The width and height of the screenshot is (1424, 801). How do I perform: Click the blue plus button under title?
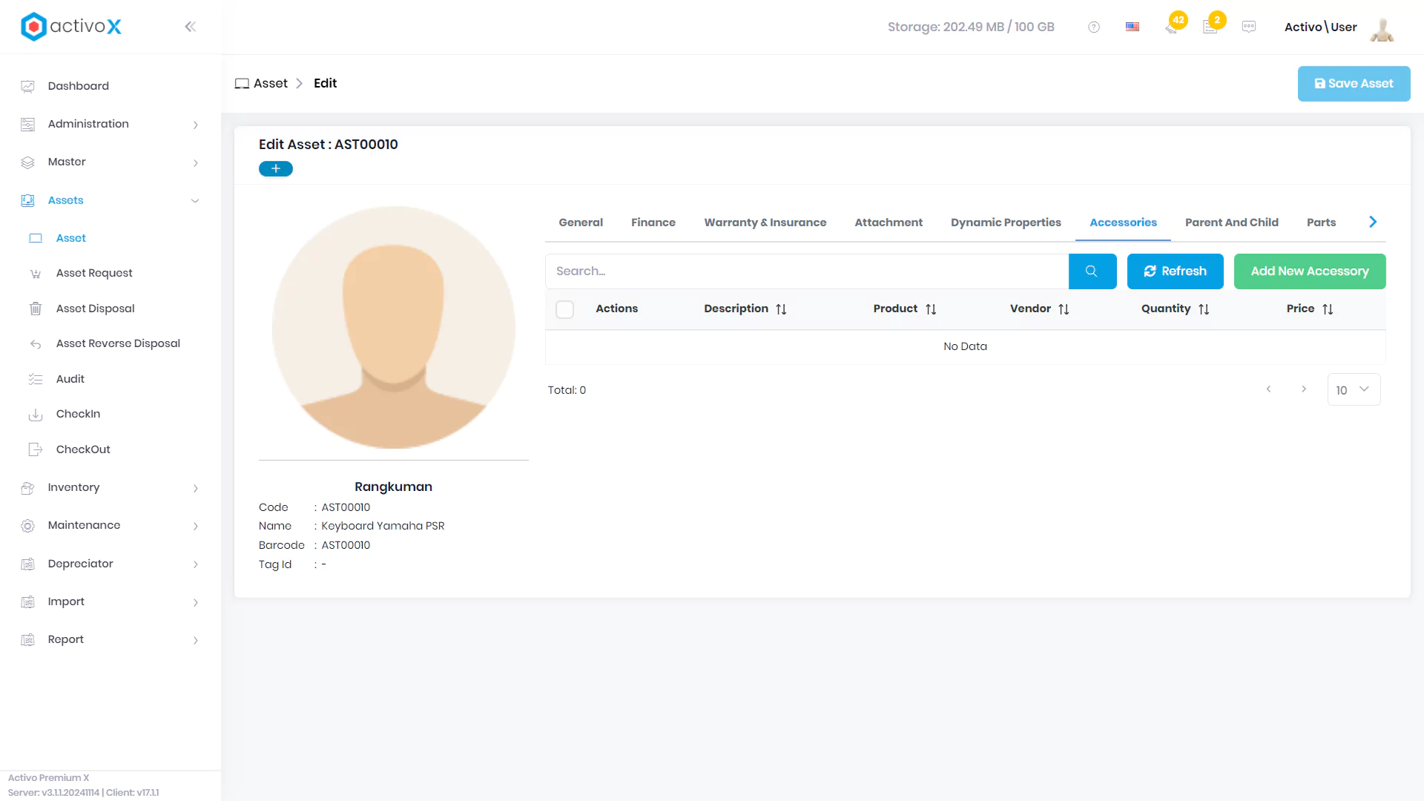[276, 169]
